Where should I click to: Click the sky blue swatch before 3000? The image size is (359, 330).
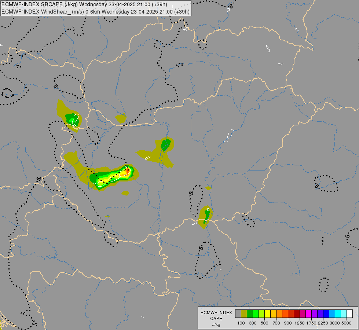(x=332, y=313)
